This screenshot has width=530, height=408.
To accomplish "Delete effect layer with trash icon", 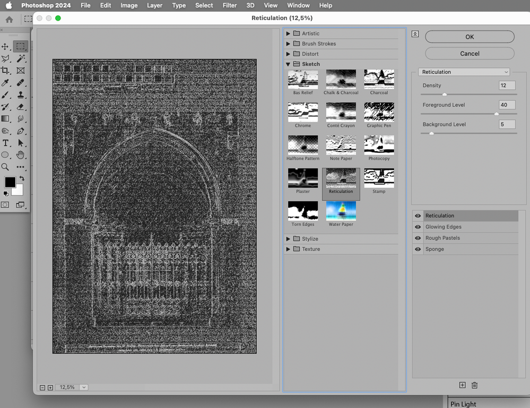I will tap(475, 385).
